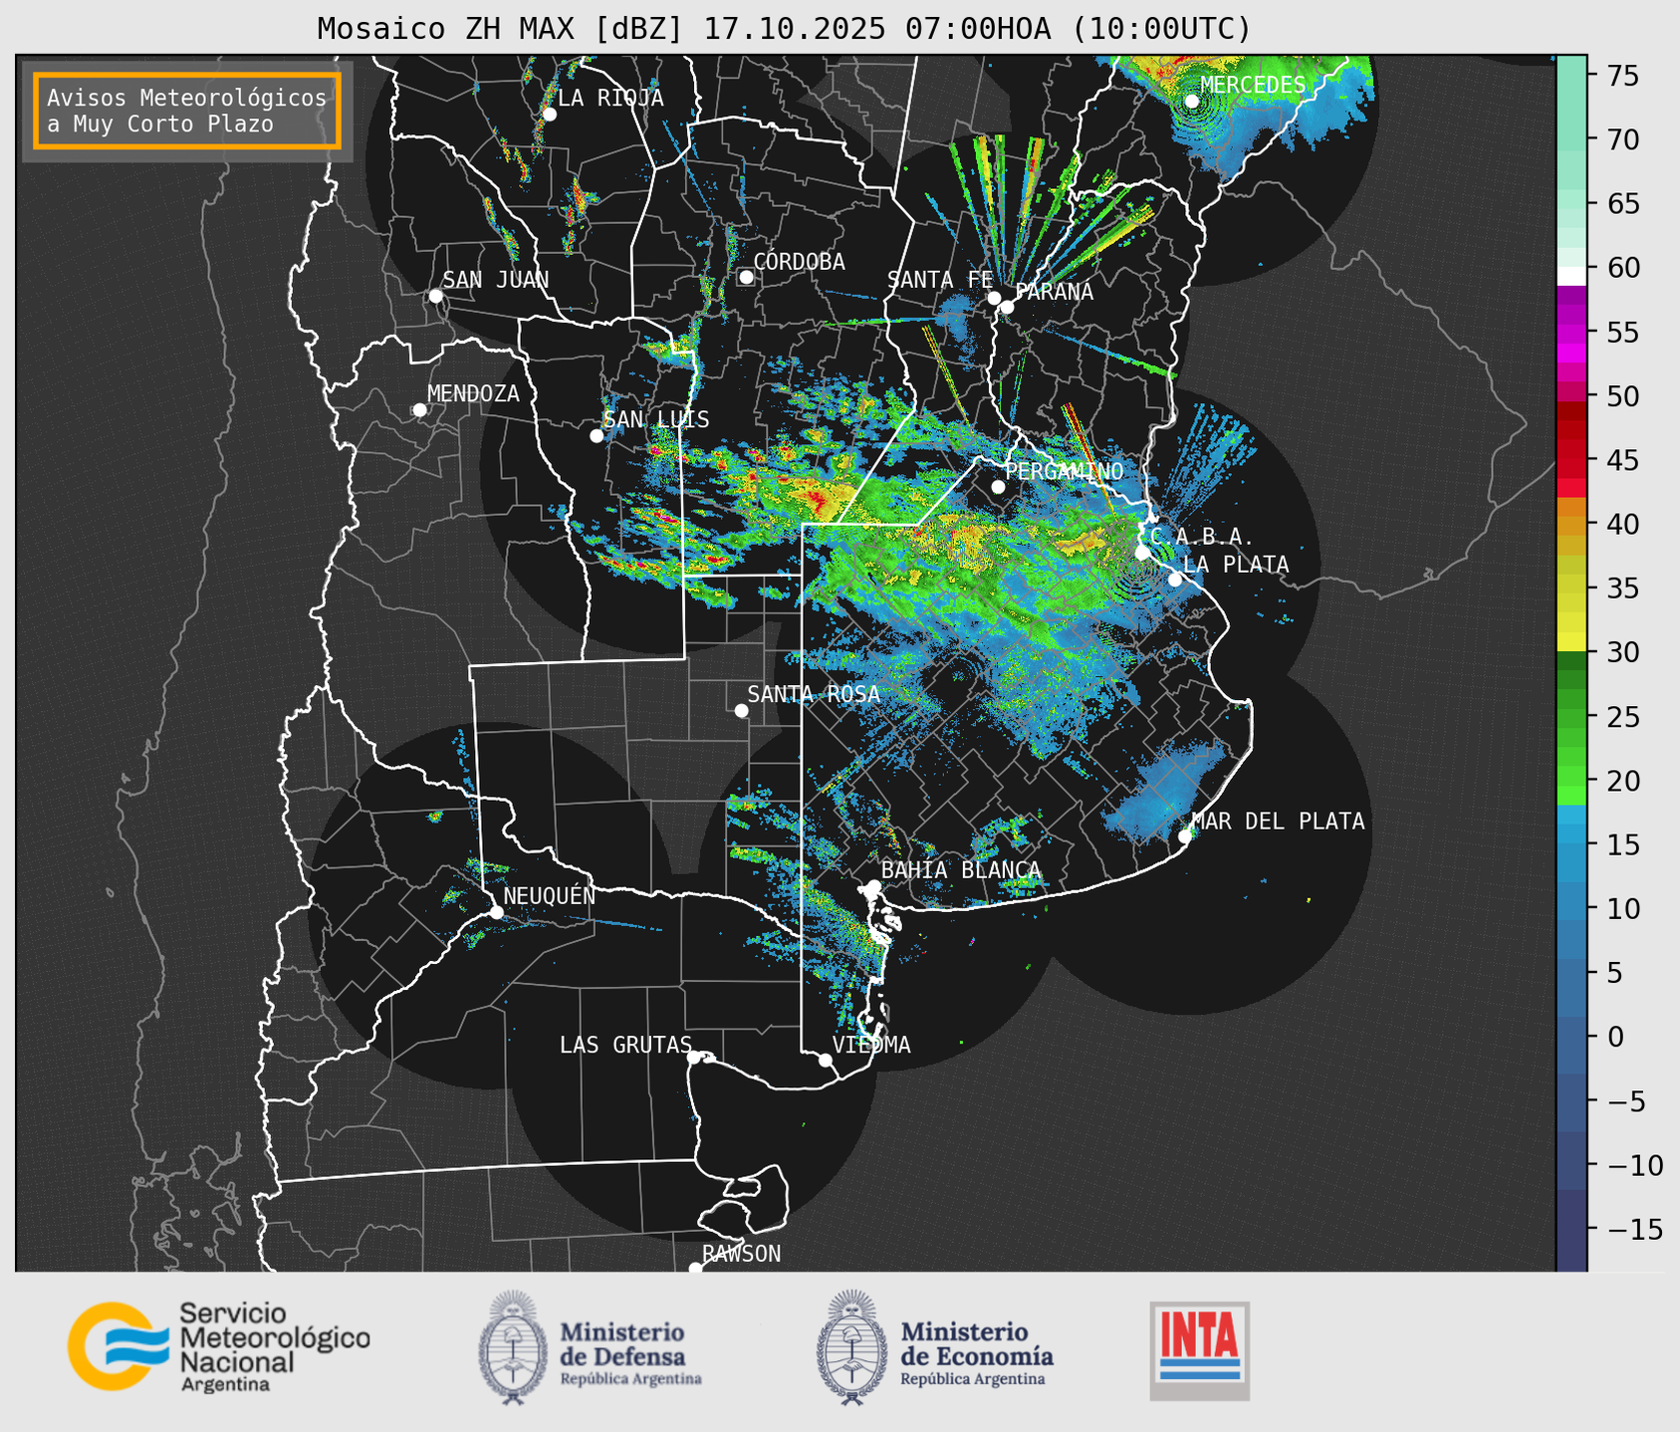
Task: Click the BAHÍA BLANCA label text
Action: click(961, 870)
